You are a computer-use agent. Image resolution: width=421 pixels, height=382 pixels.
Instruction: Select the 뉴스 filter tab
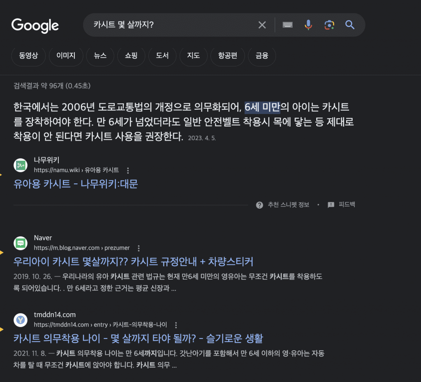[x=100, y=56]
